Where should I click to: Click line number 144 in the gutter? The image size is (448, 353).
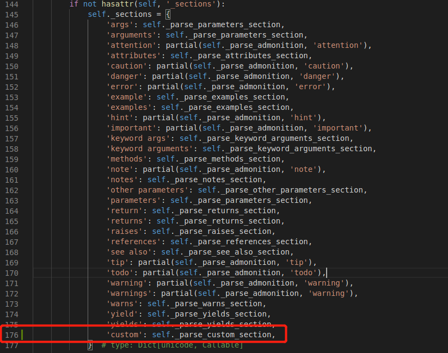pyautogui.click(x=11, y=4)
